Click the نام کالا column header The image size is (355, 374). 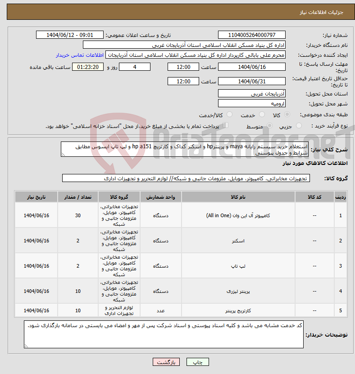click(x=238, y=197)
